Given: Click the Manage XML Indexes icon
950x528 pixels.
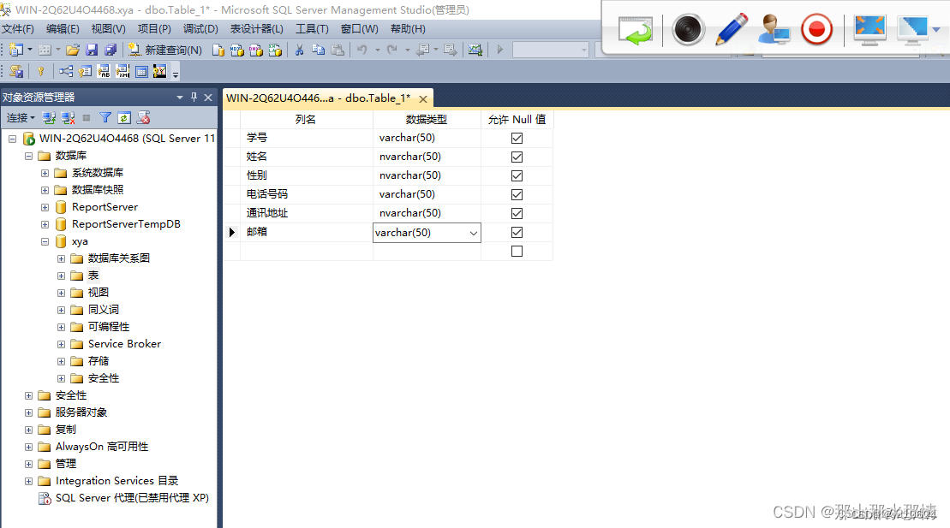Looking at the screenshot, I should (122, 71).
